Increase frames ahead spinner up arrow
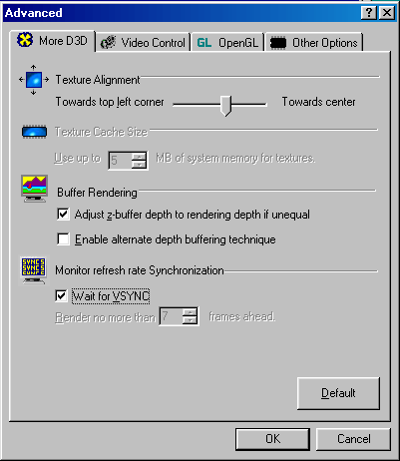 pos(190,312)
